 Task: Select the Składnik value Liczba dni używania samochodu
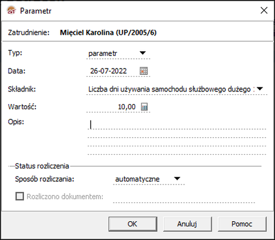click(x=170, y=89)
